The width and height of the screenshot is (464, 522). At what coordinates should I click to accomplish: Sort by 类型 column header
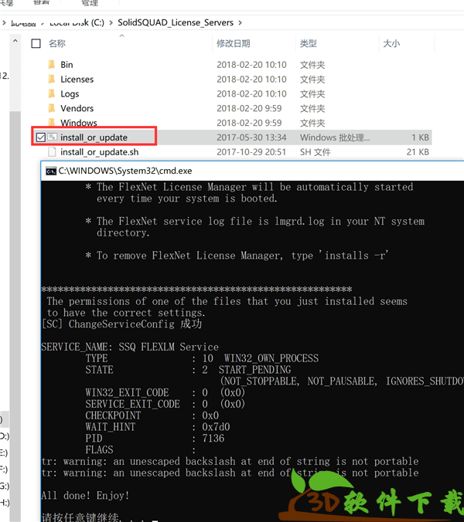(309, 43)
